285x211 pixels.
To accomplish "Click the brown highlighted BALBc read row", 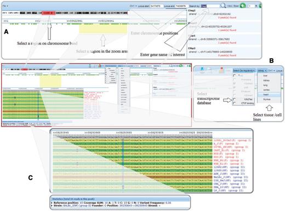I will click(133, 177).
